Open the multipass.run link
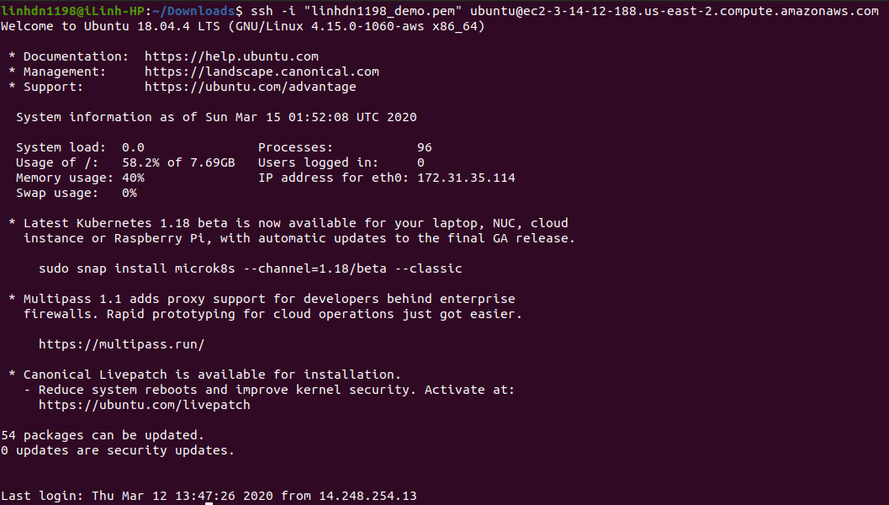This screenshot has height=505, width=889. pyautogui.click(x=122, y=344)
